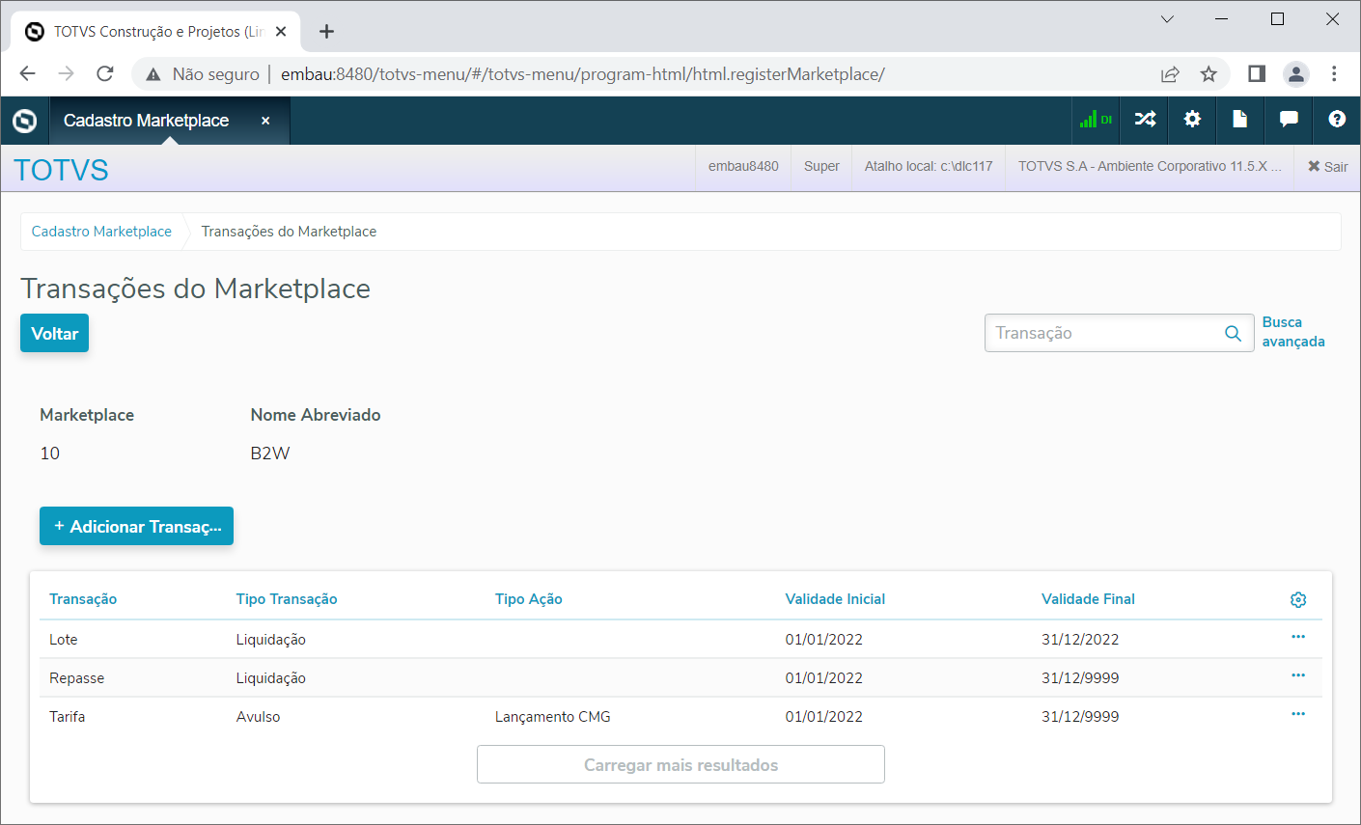1361x825 pixels.
Task: Click Transações do Marketplace breadcrumb
Action: pos(289,232)
